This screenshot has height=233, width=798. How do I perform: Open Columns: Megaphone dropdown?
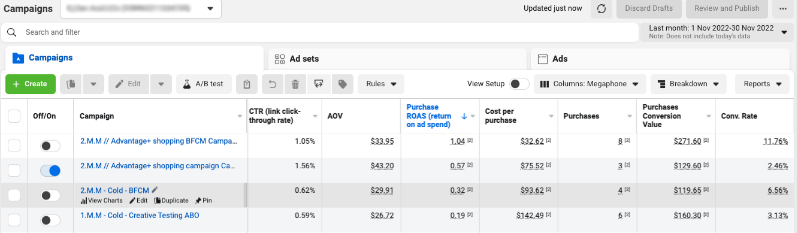[x=590, y=84]
